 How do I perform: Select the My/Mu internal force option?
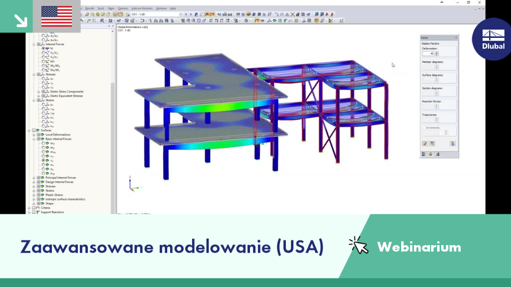pyautogui.click(x=43, y=66)
